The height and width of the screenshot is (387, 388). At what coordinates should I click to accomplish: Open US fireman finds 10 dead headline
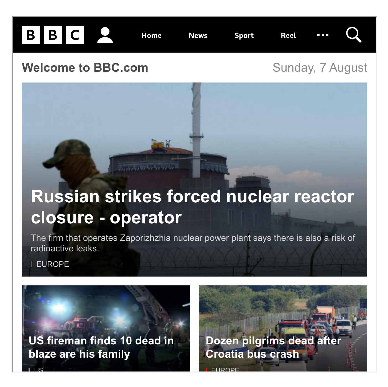click(x=101, y=347)
